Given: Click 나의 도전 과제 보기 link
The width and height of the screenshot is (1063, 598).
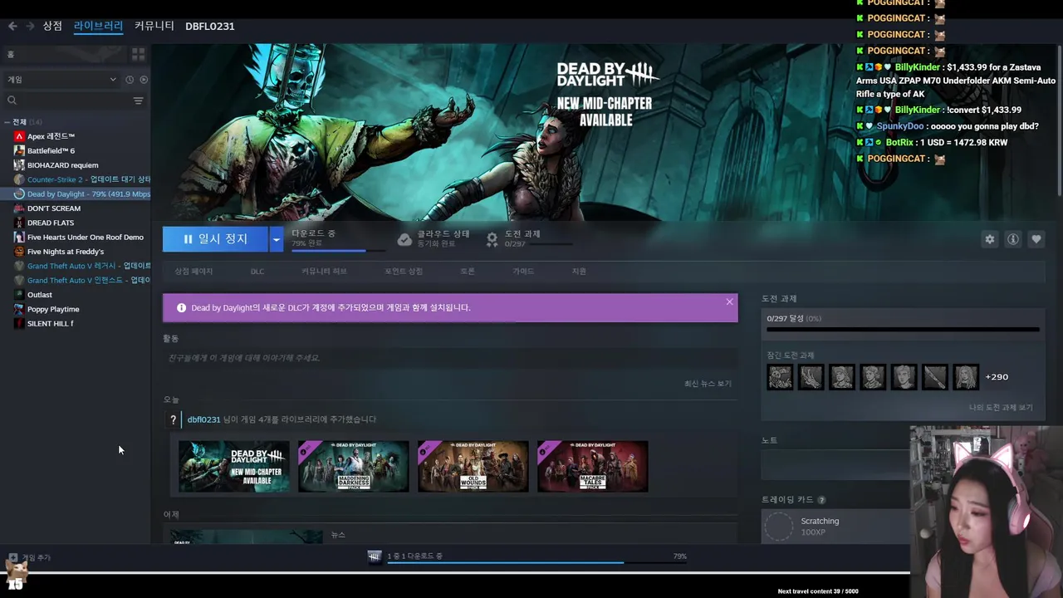Looking at the screenshot, I should [1001, 408].
